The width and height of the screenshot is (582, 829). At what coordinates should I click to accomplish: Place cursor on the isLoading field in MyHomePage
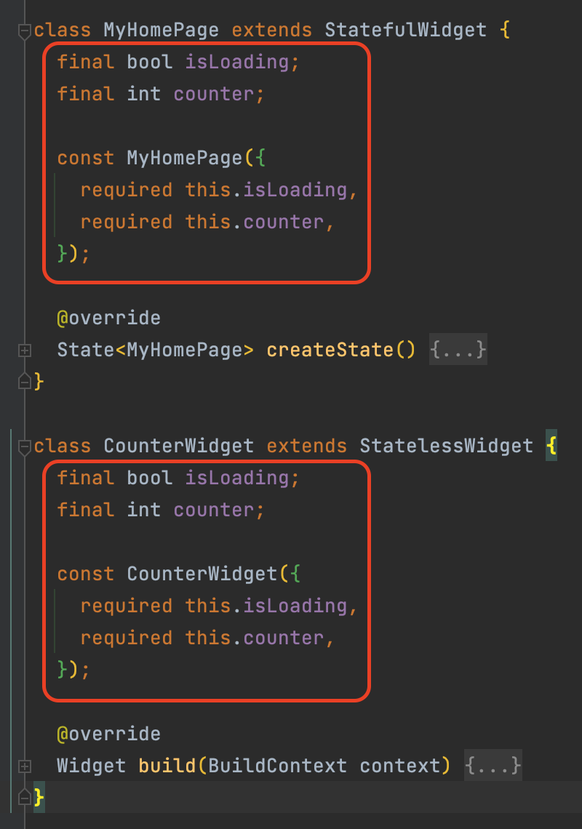240,61
